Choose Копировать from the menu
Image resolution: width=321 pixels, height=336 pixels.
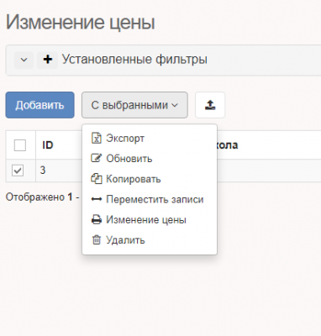(150, 179)
